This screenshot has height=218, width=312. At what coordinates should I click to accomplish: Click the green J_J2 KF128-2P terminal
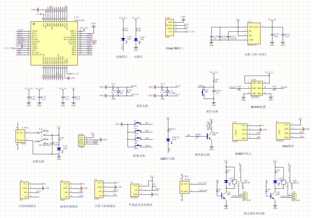(294, 196)
